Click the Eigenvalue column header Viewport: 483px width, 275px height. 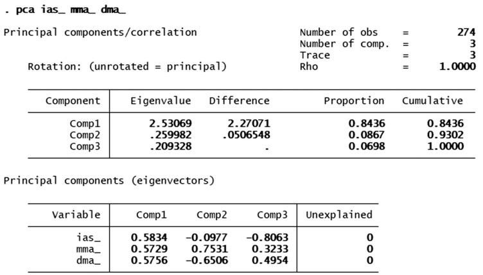click(161, 101)
